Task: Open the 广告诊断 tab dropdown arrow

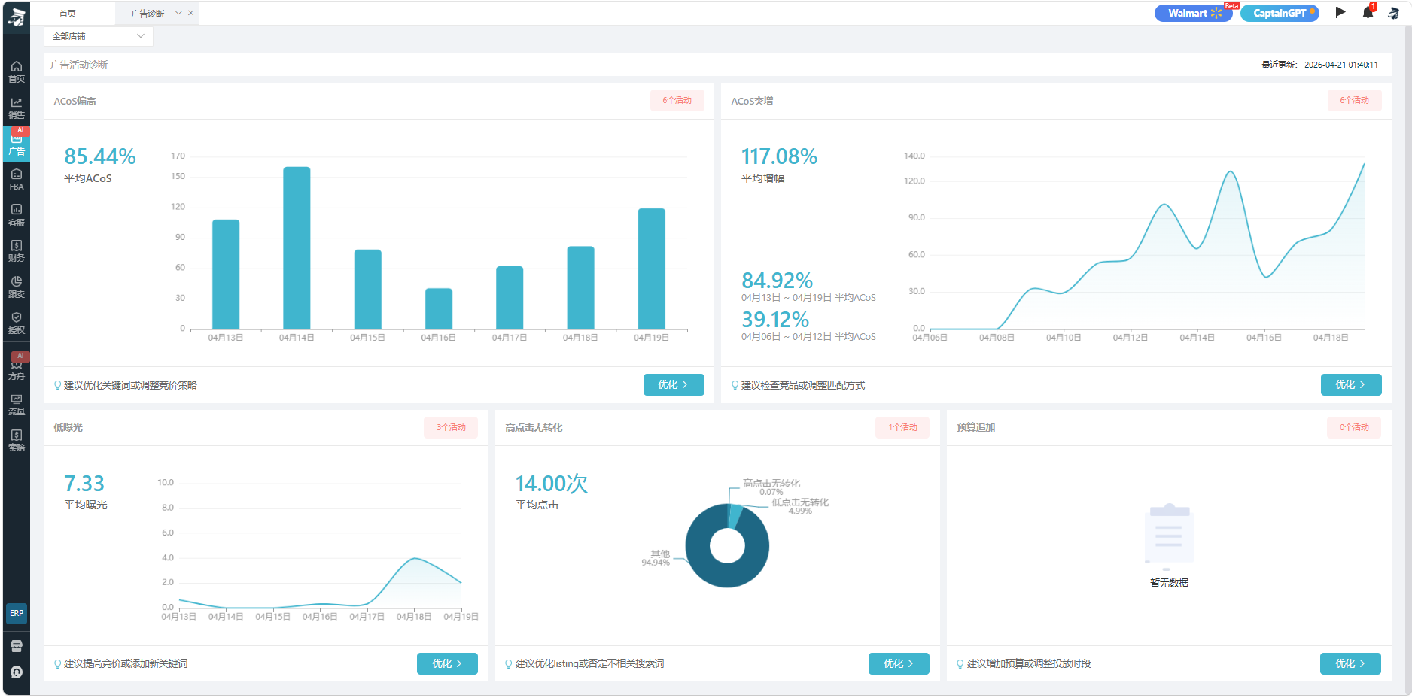Action: tap(178, 13)
